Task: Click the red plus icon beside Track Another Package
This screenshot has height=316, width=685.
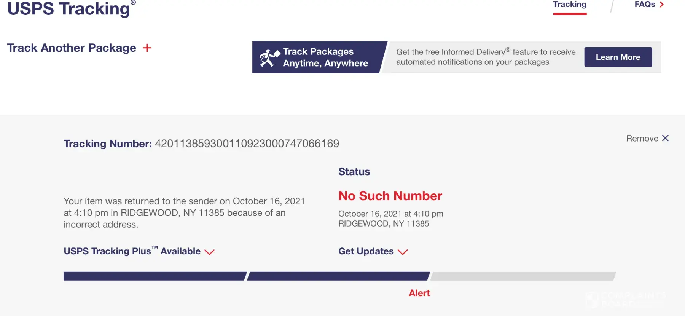Action: tap(147, 48)
